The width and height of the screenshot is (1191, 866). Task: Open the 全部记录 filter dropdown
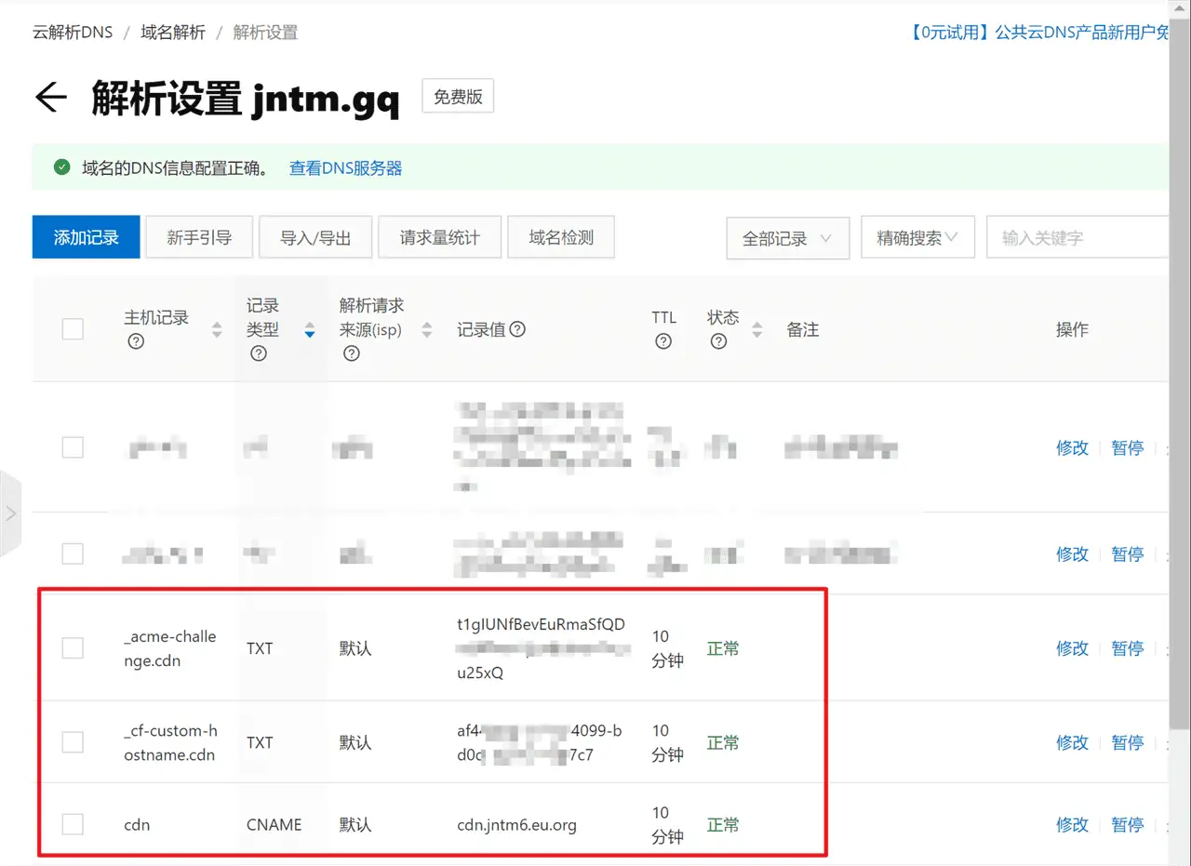pyautogui.click(x=787, y=238)
